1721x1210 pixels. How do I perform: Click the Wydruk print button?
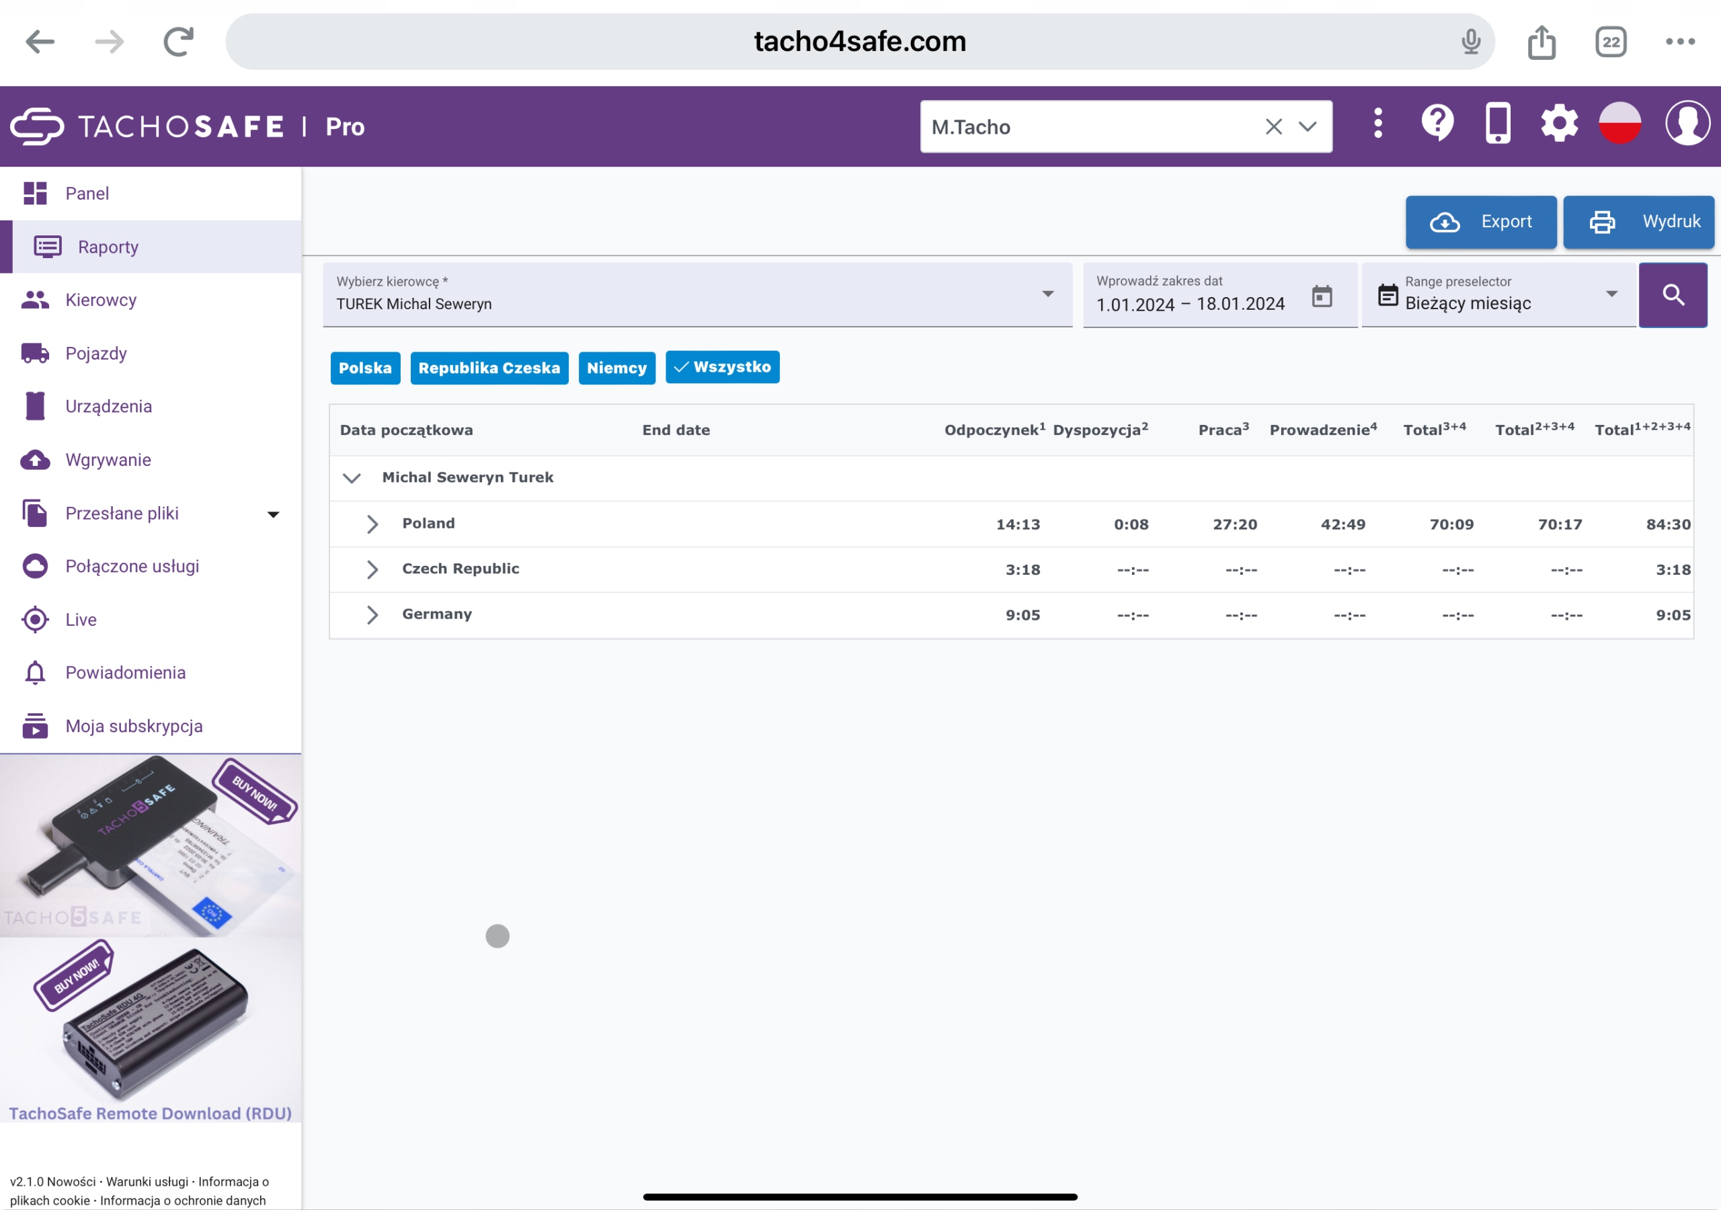[x=1638, y=222]
